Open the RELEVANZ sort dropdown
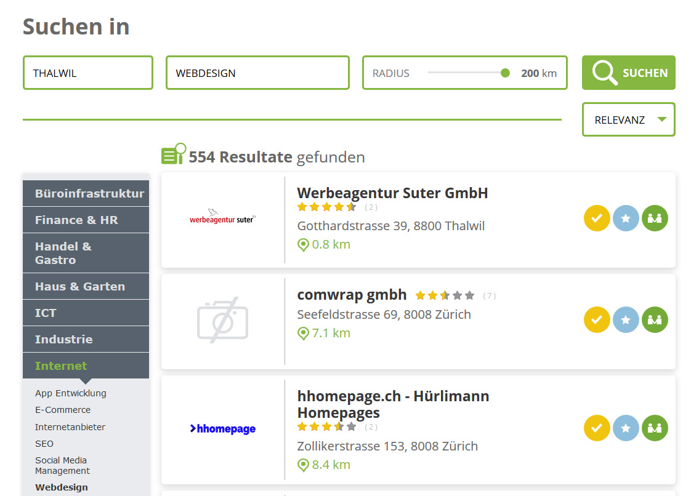Viewport: 699px width, 496px height. (x=629, y=119)
